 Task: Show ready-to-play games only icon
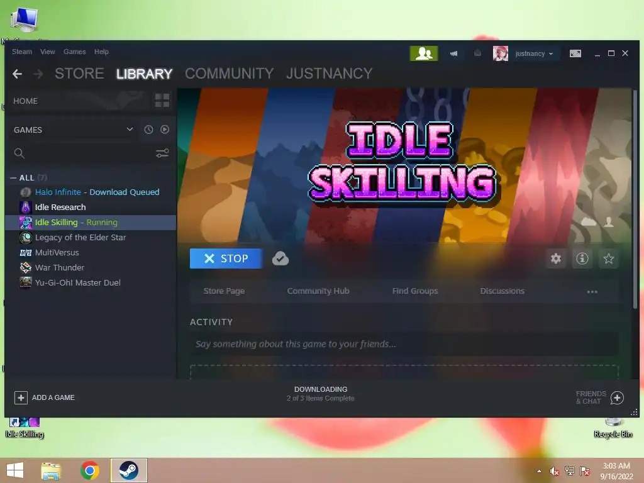point(165,130)
